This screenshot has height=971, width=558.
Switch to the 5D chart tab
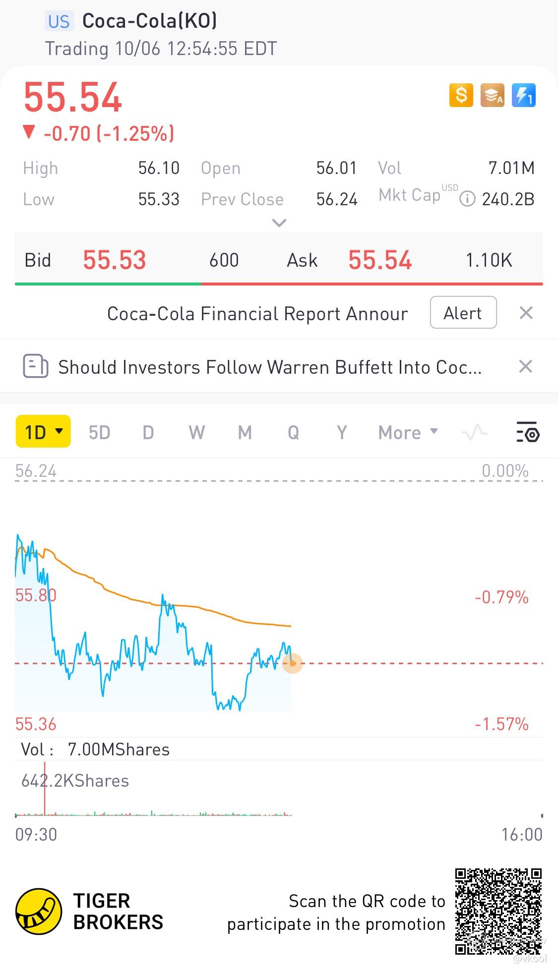(99, 432)
